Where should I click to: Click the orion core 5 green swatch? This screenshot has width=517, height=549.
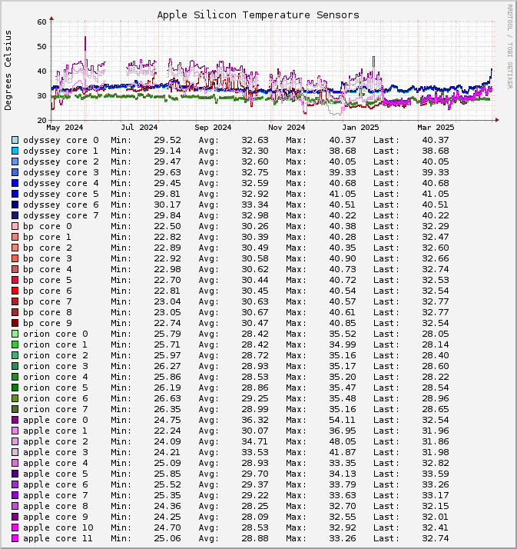click(15, 388)
